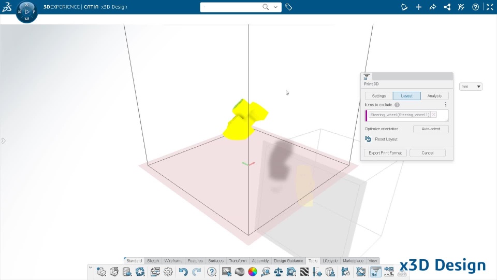Click the active Print 3D icon
Screen dimensions: 497x280
pyautogui.click(x=376, y=272)
